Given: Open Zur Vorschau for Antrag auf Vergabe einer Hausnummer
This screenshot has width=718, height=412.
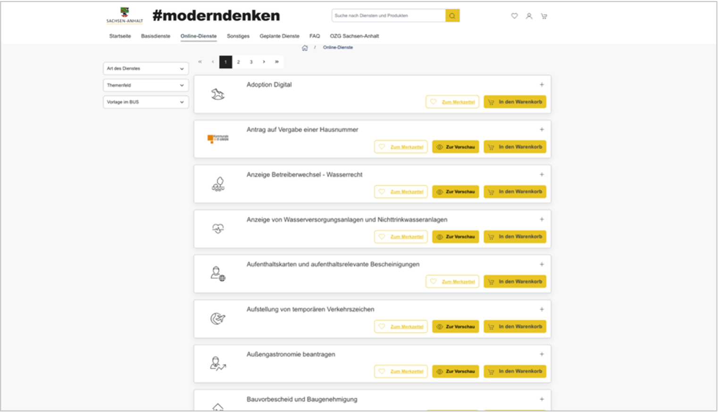Looking at the screenshot, I should pos(456,147).
